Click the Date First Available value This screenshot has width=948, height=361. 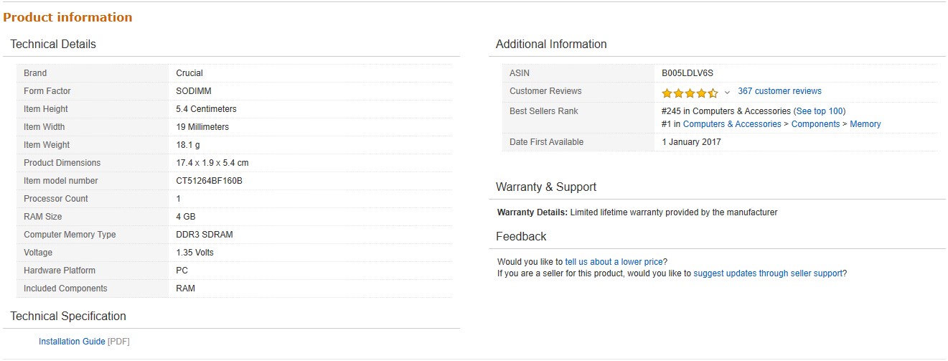[x=691, y=142]
